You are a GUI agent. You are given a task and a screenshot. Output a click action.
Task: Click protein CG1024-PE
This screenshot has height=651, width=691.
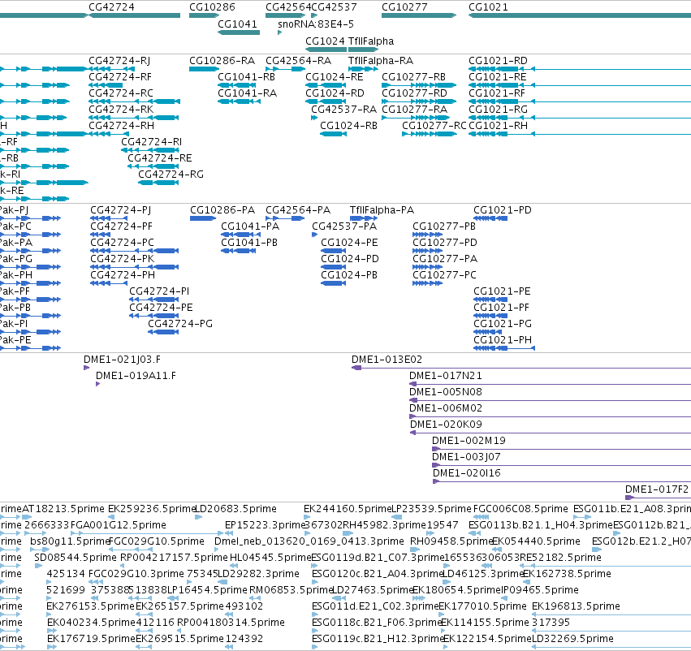(x=349, y=243)
